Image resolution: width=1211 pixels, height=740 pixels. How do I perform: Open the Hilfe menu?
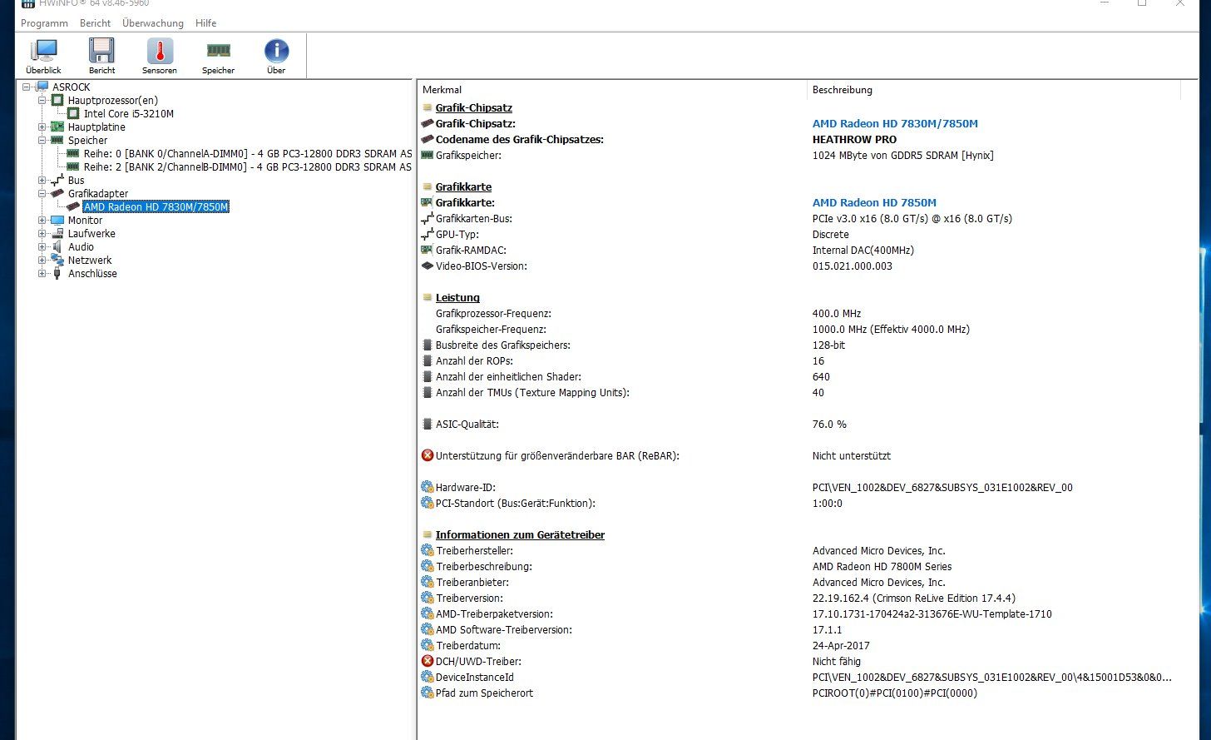(x=205, y=23)
